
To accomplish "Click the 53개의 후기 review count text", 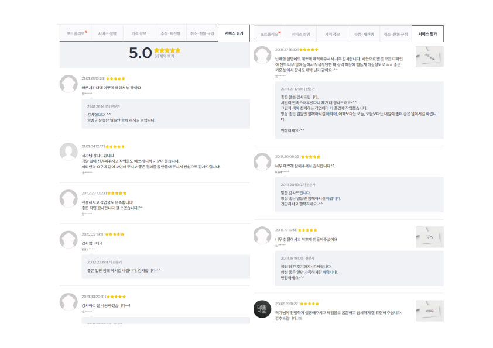I will point(165,57).
